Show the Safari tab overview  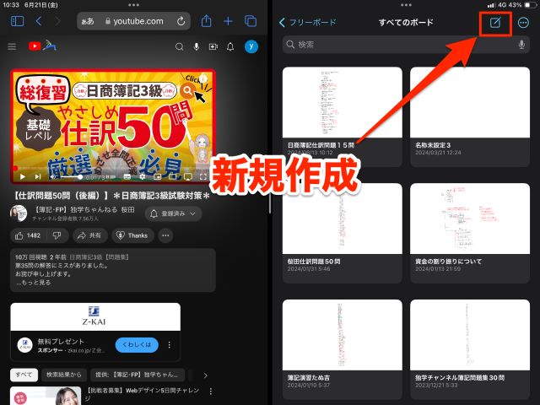(x=251, y=21)
